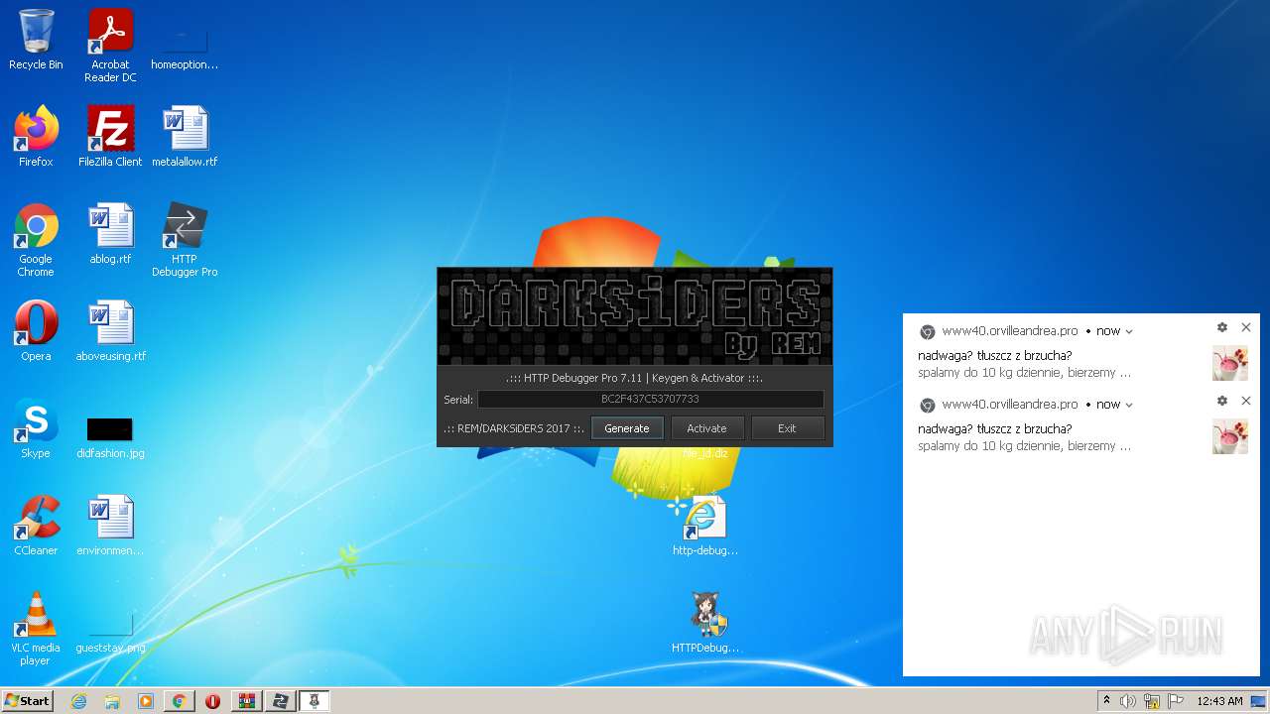This screenshot has height=714, width=1270.
Task: Open Recycle Bin desktop icon
Action: click(x=36, y=40)
